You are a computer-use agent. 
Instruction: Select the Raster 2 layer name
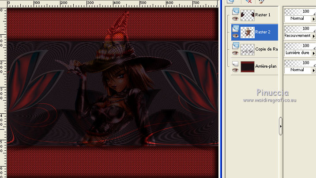[x=263, y=32]
